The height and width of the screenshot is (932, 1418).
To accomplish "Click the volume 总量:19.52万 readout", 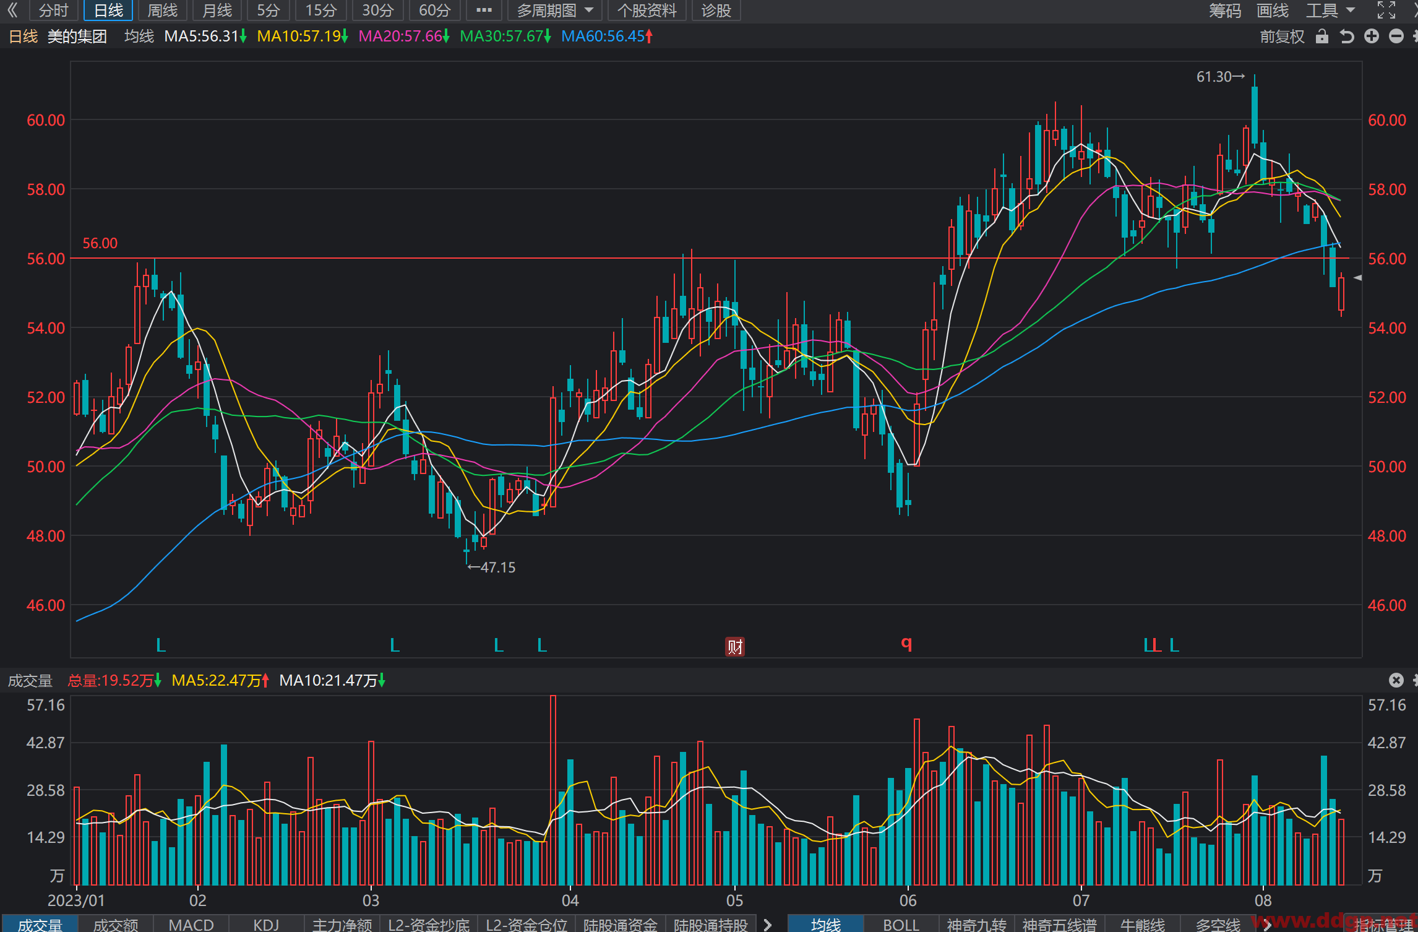I will tap(114, 681).
